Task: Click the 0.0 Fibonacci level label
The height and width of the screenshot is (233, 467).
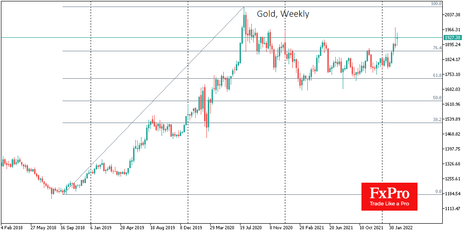Action: click(x=438, y=192)
